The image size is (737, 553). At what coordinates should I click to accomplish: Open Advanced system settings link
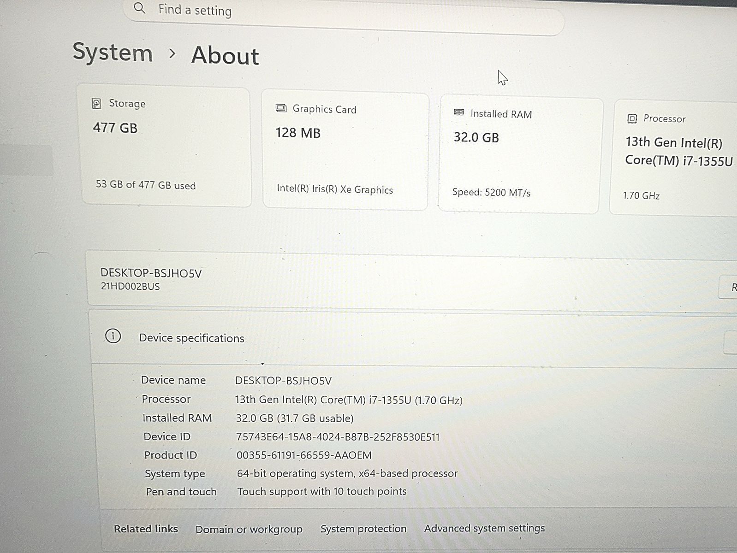pyautogui.click(x=484, y=528)
